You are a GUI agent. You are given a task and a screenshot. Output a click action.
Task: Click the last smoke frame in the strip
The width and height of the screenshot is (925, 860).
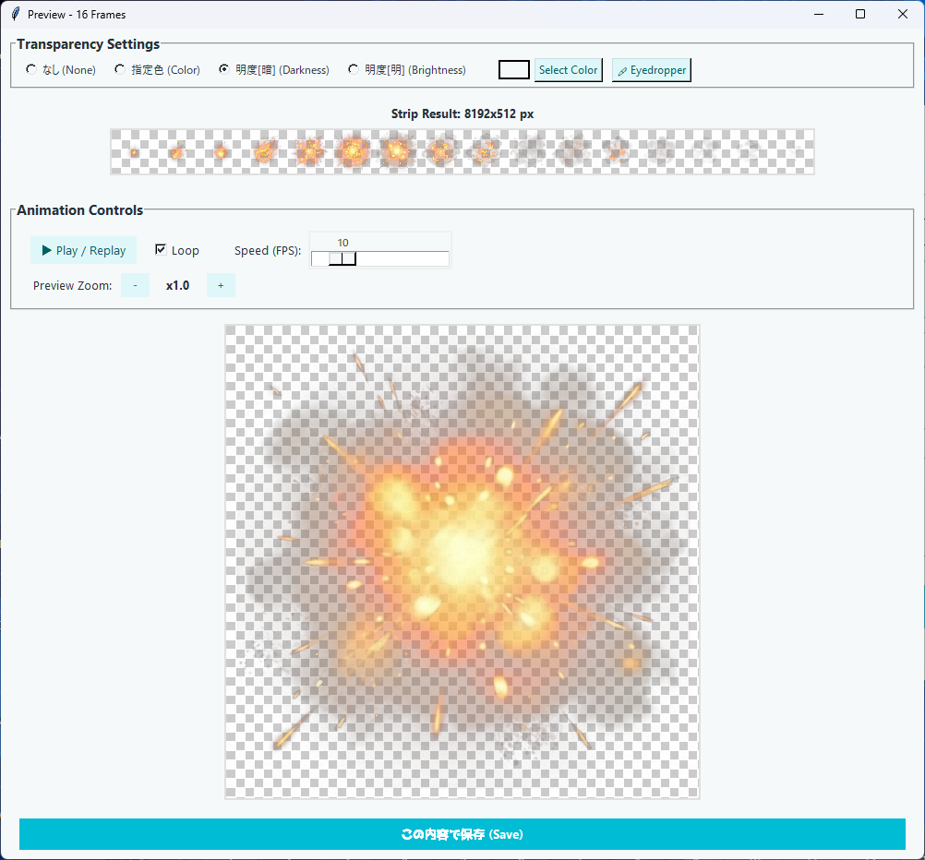[x=792, y=151]
